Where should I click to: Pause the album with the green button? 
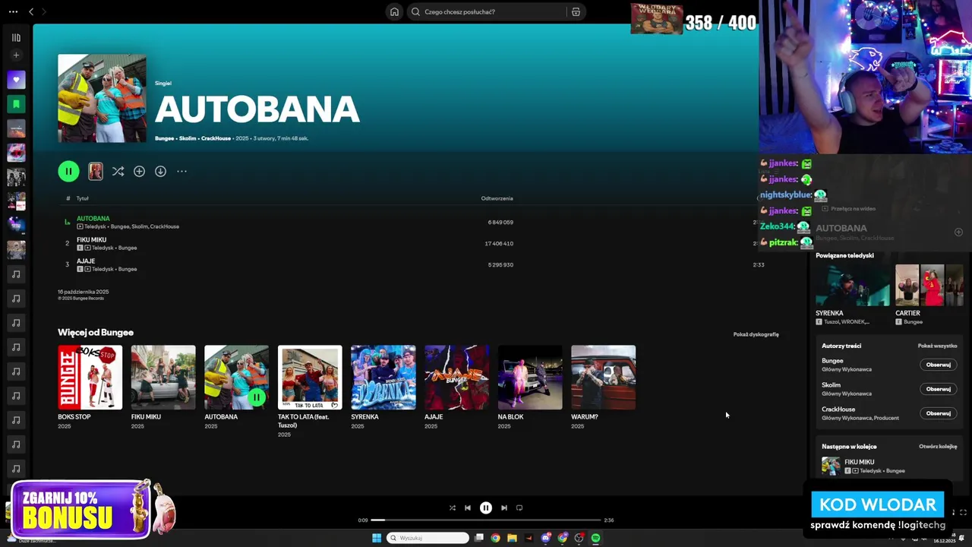pos(68,172)
